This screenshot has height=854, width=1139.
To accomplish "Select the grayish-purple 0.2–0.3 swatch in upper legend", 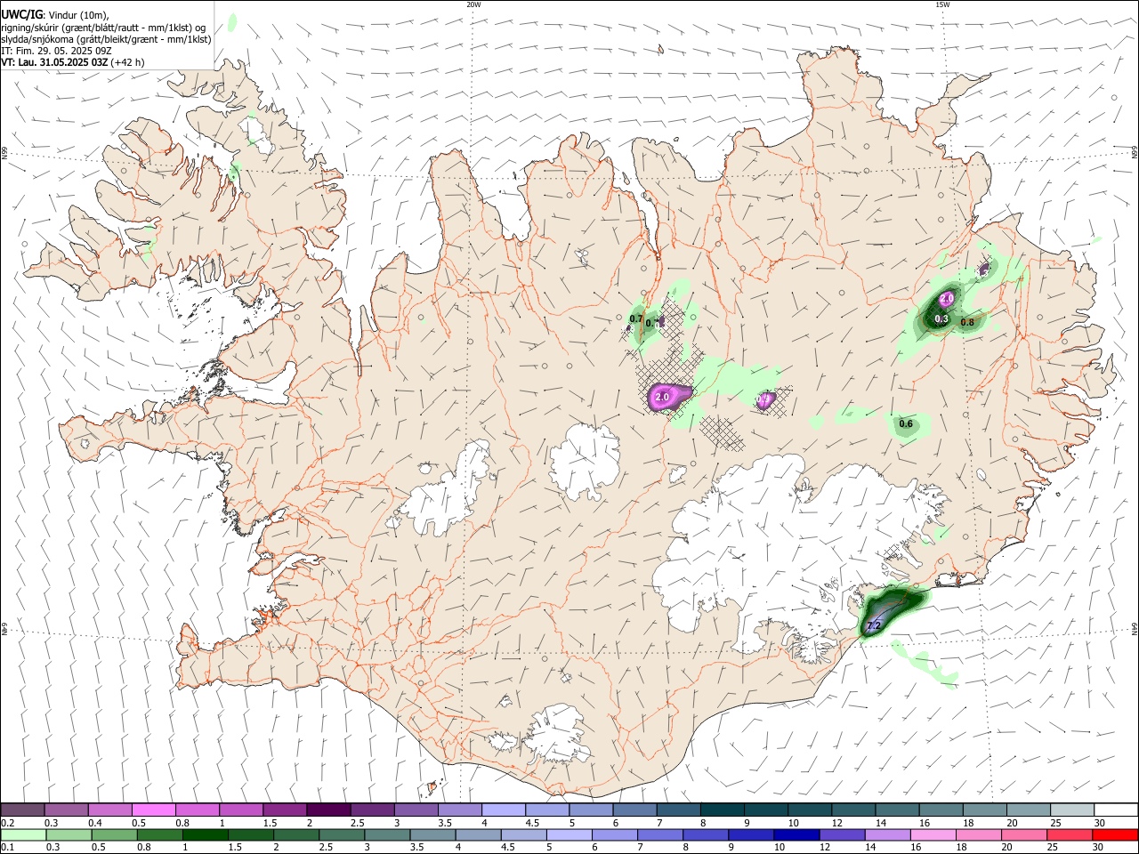I will (x=22, y=810).
